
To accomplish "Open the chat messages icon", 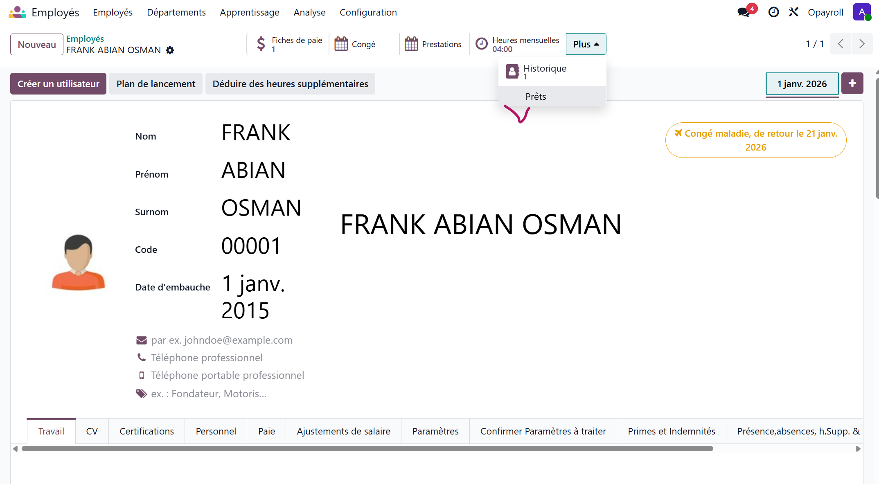I will [744, 12].
